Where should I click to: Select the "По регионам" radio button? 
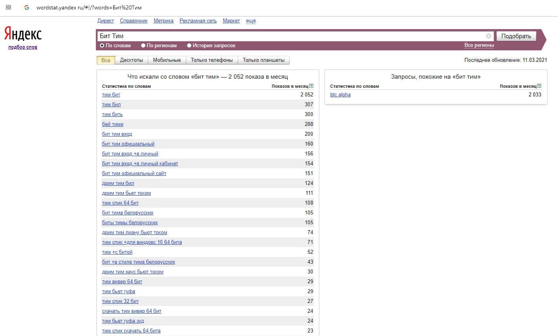(143, 46)
